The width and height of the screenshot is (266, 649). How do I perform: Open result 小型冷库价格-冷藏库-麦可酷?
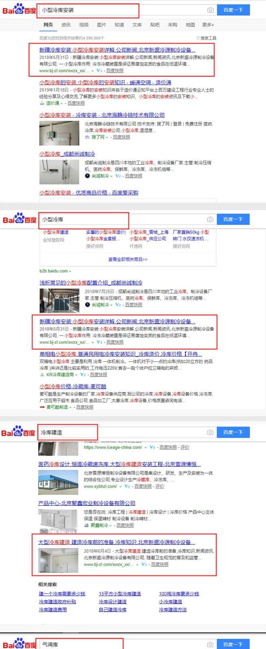coord(73,387)
